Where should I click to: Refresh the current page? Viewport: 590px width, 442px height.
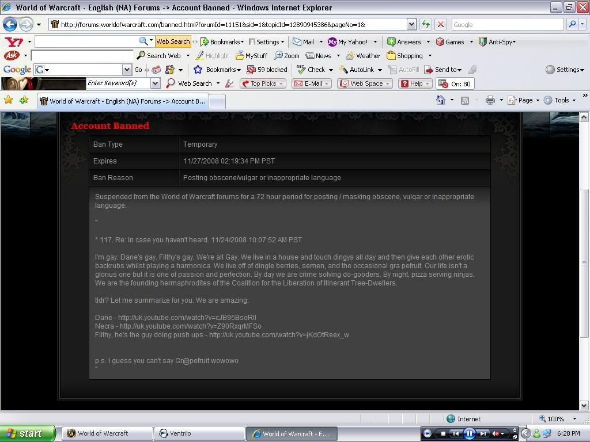pyautogui.click(x=426, y=24)
